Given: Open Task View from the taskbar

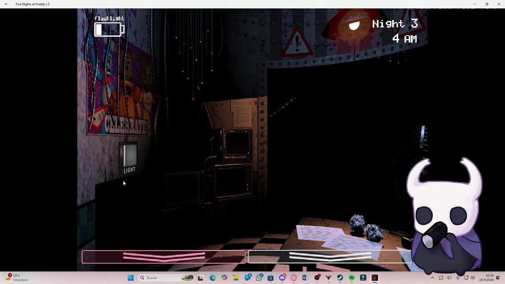Looking at the screenshot, I should coord(200,278).
